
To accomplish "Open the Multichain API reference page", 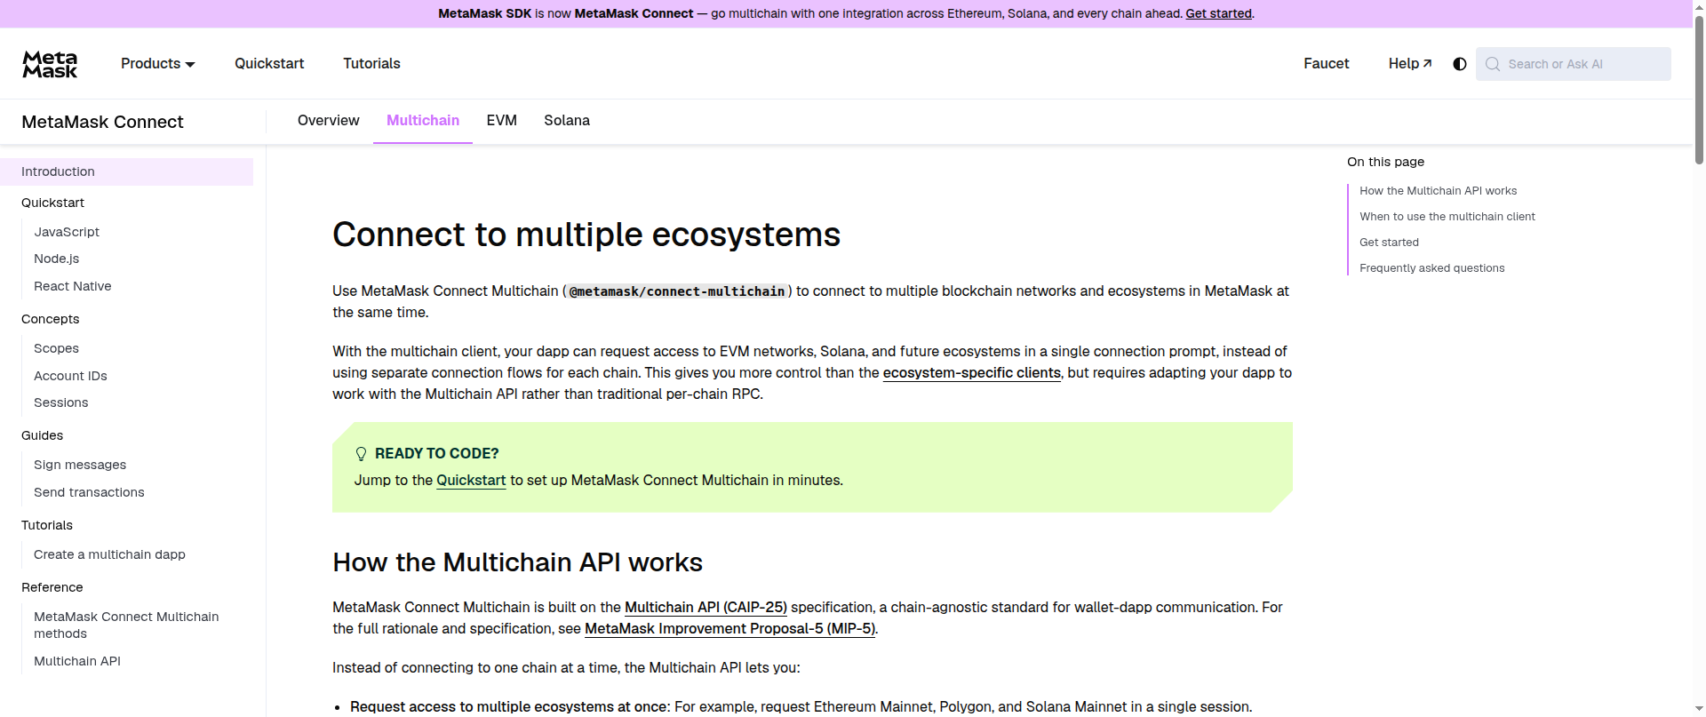I will 77,661.
